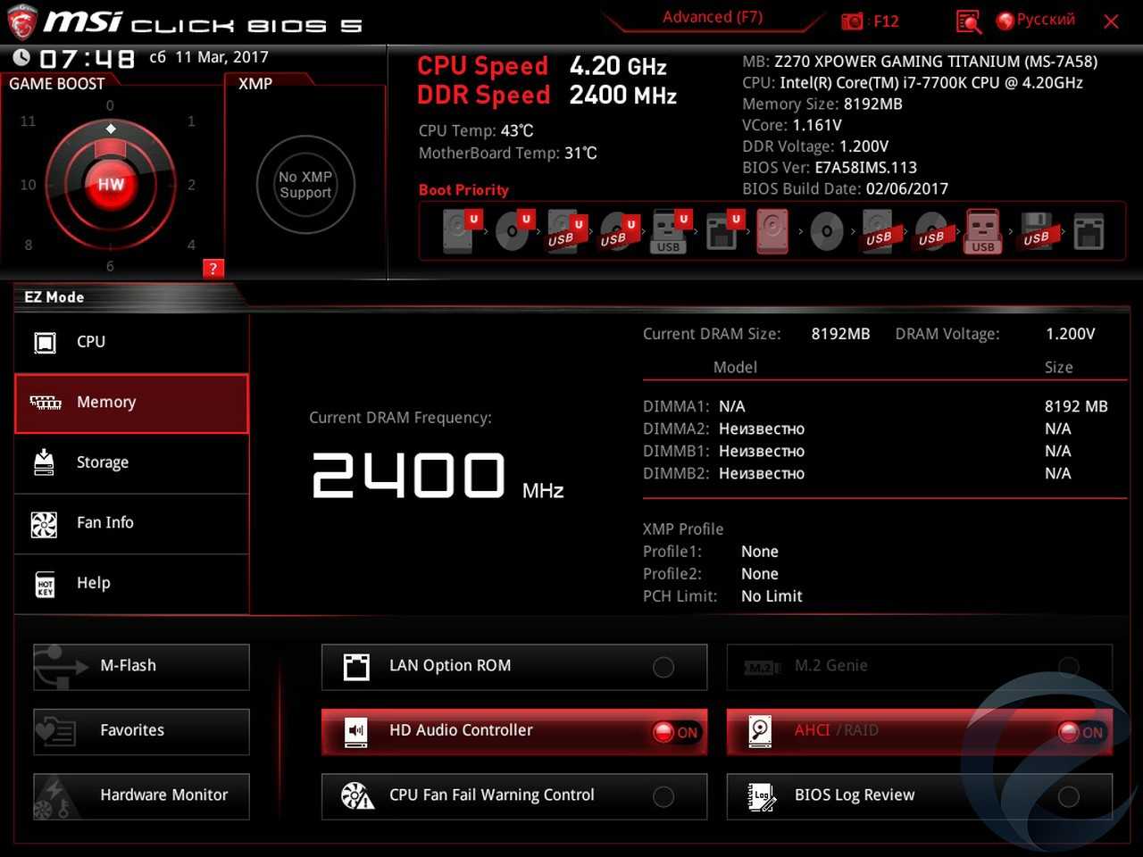The height and width of the screenshot is (857, 1143).
Task: Enable CPU Fan Fail Warning Control
Action: point(663,796)
